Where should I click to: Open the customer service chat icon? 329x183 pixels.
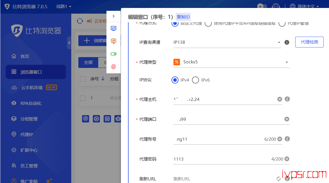[276, 6]
